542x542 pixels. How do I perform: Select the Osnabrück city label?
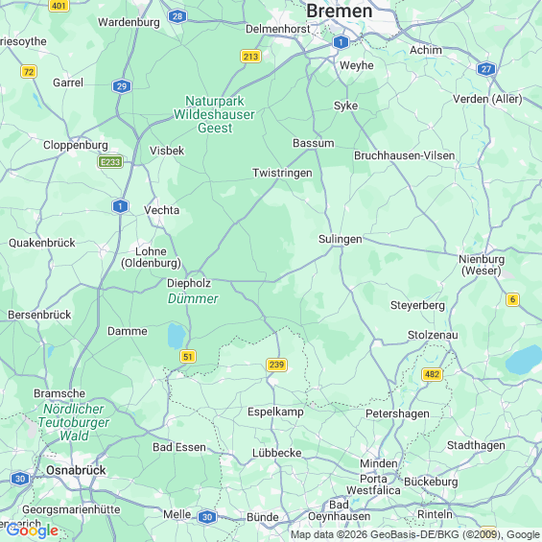[x=76, y=470]
